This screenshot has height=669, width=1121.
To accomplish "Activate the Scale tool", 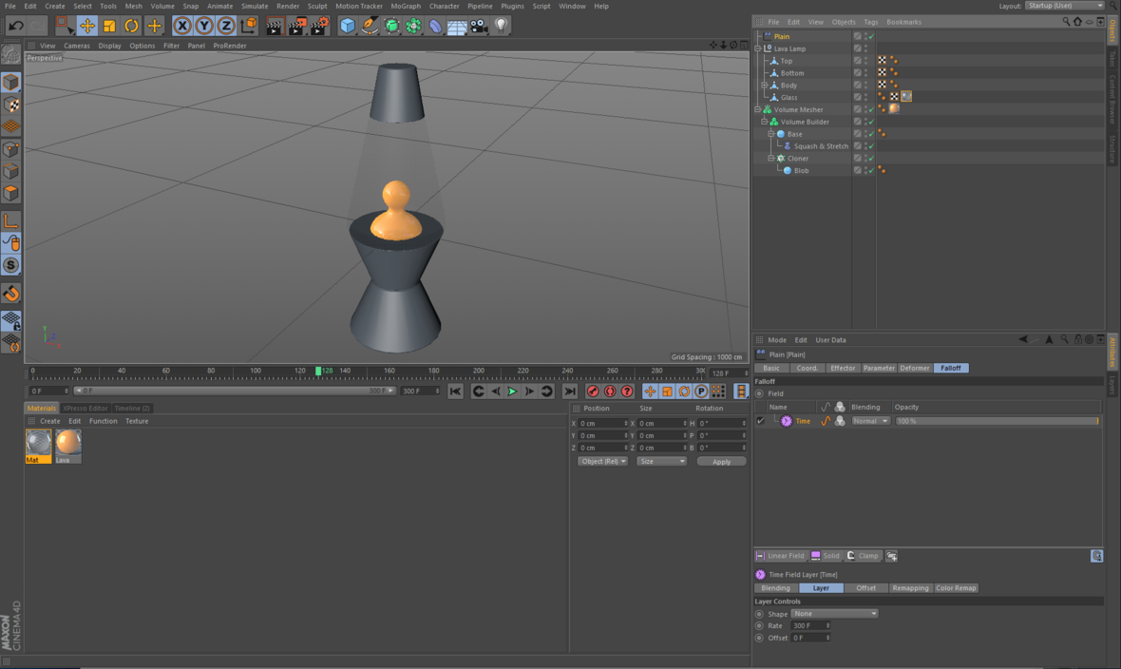I will click(x=109, y=26).
